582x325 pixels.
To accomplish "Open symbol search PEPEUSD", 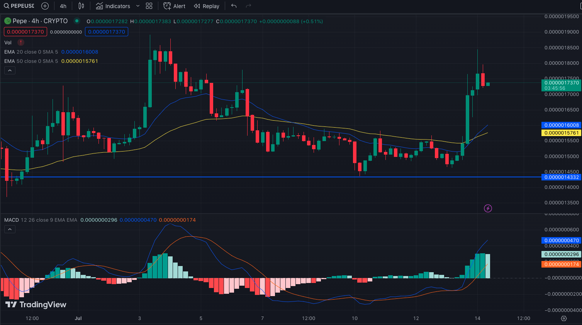I will pos(19,6).
